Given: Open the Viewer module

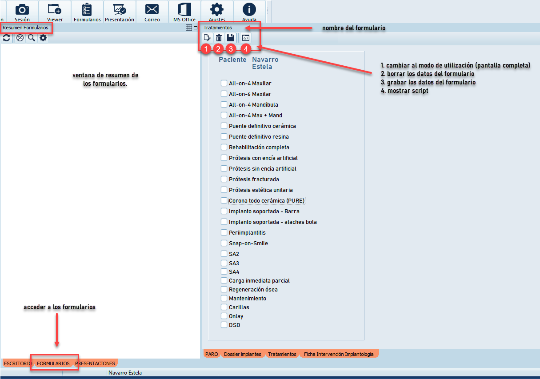Looking at the screenshot, I should [55, 12].
